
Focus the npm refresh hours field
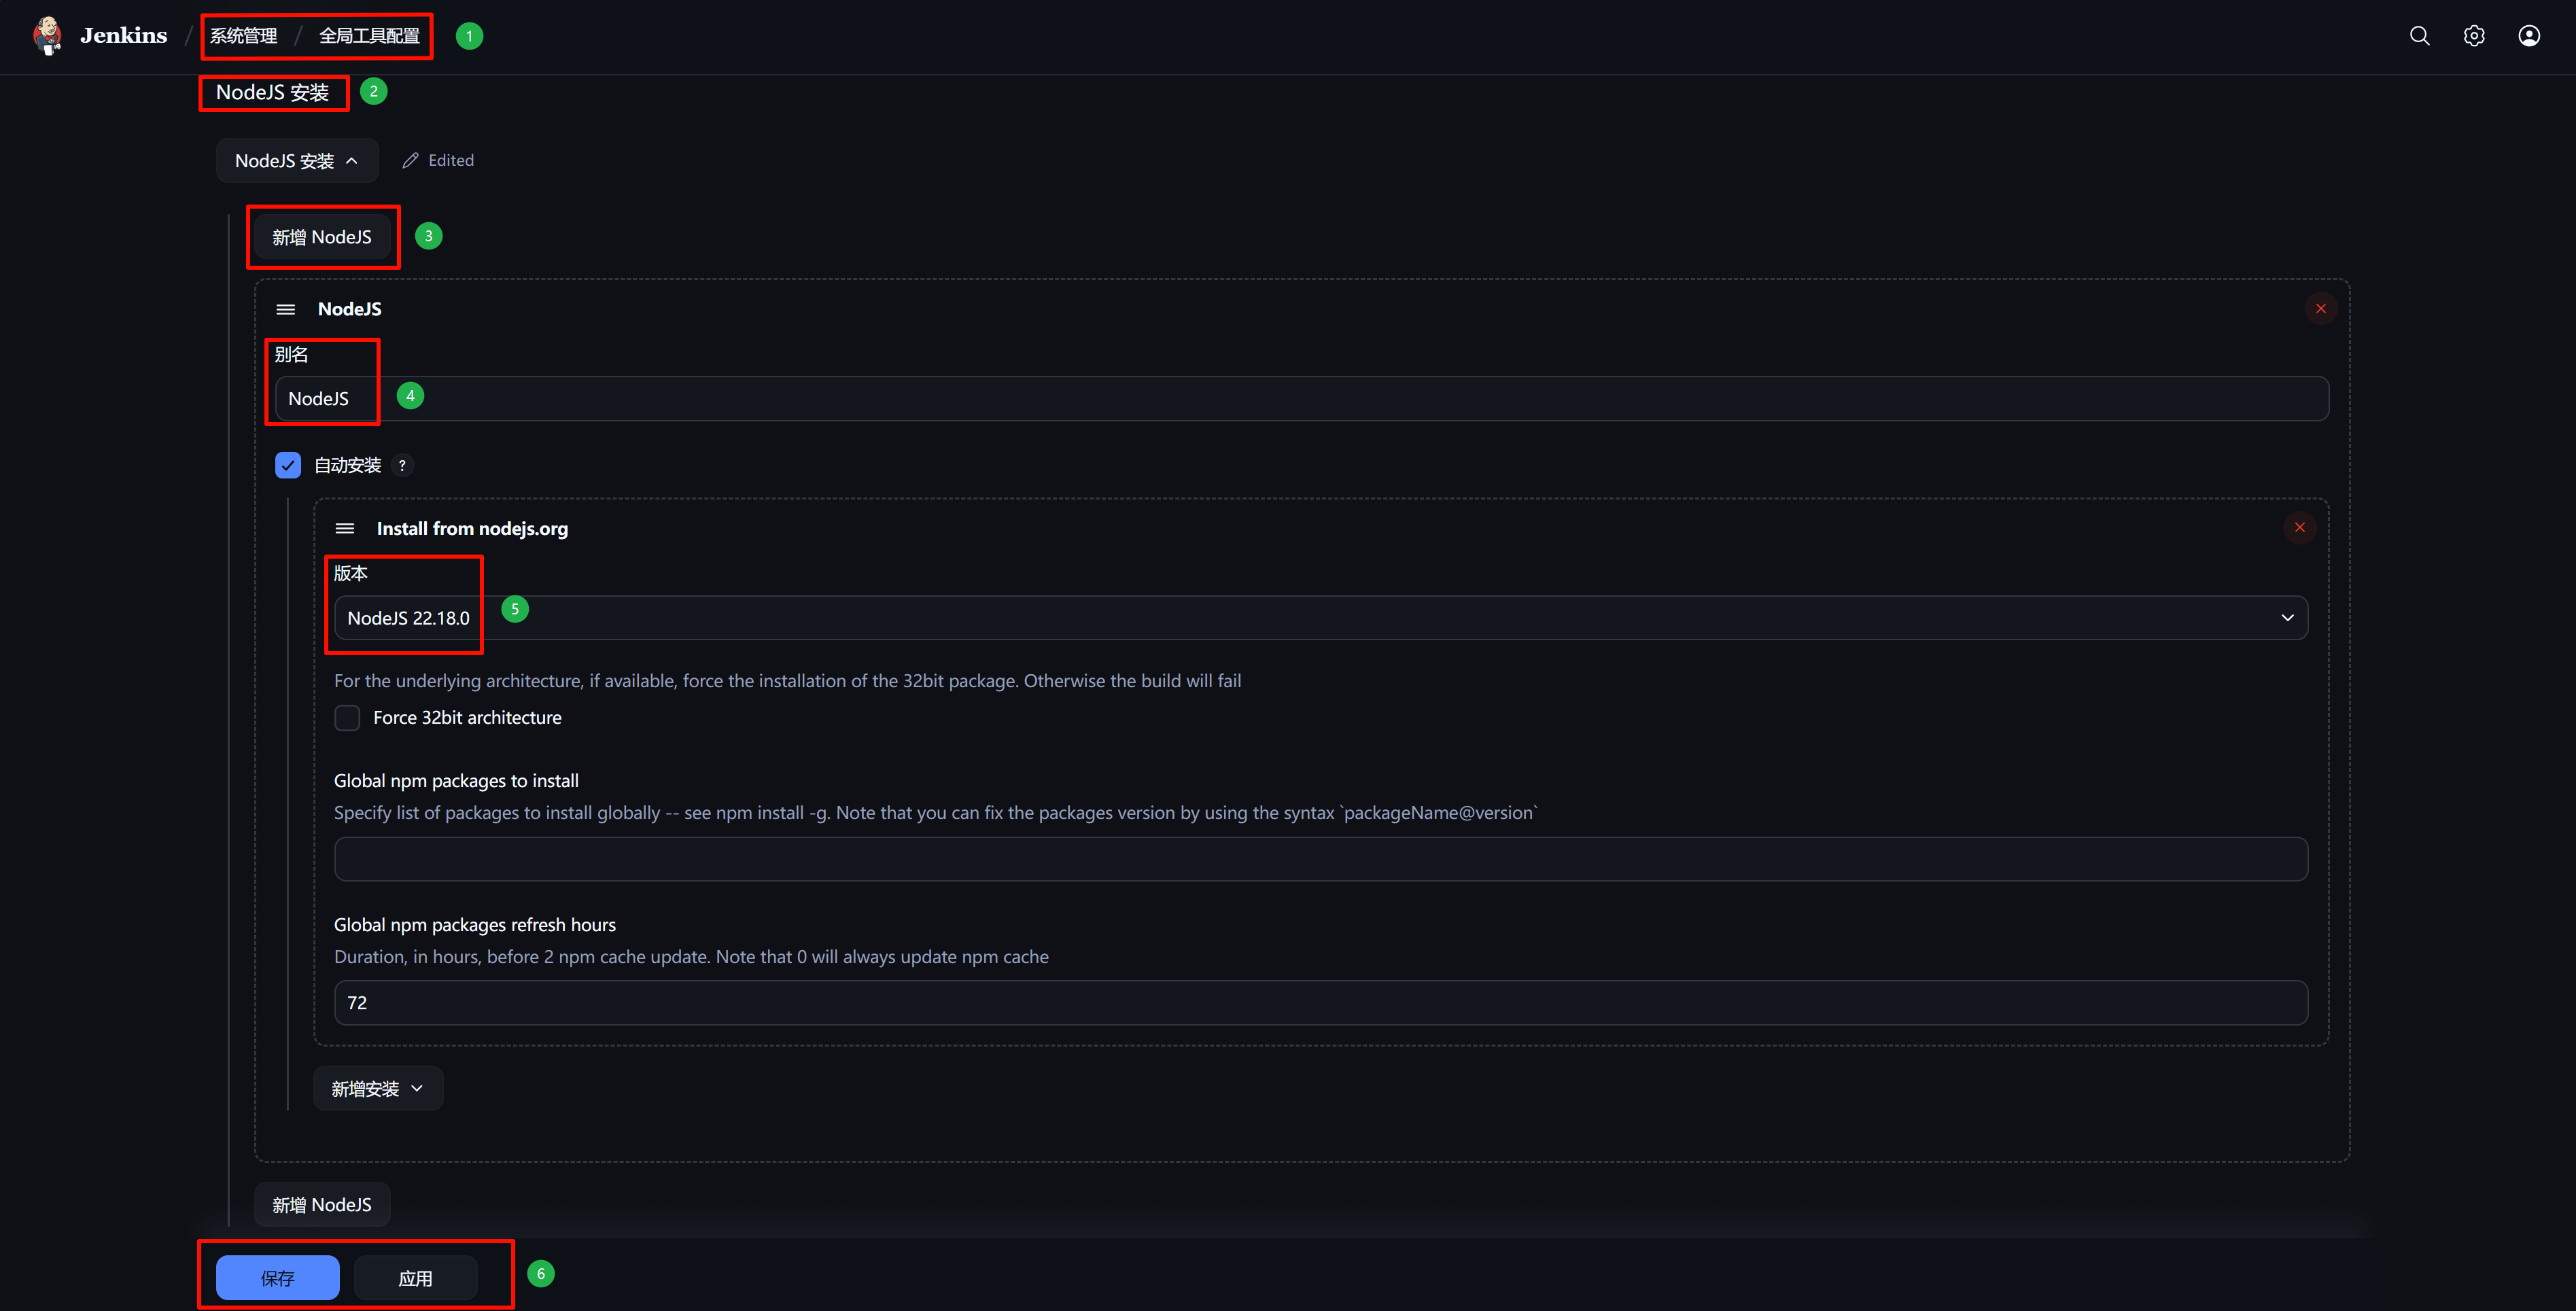(1320, 1002)
